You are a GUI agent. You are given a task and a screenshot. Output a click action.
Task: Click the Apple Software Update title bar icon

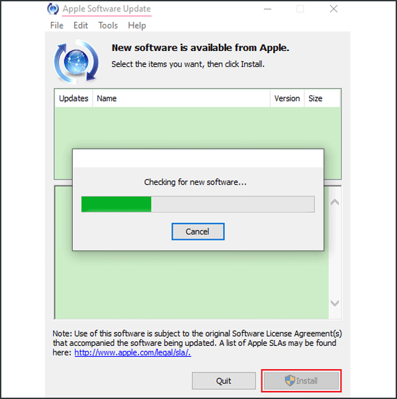[x=53, y=9]
